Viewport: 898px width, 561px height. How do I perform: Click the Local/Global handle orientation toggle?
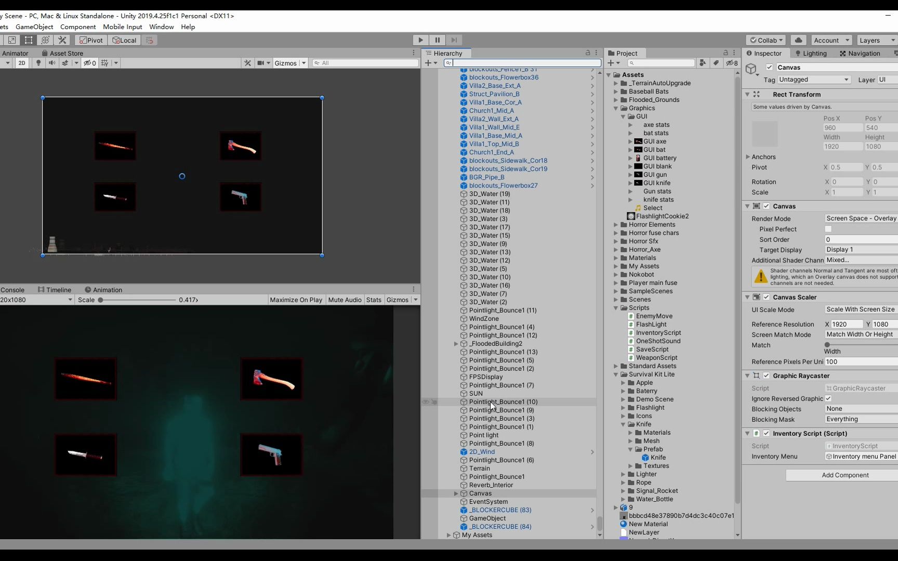point(124,40)
